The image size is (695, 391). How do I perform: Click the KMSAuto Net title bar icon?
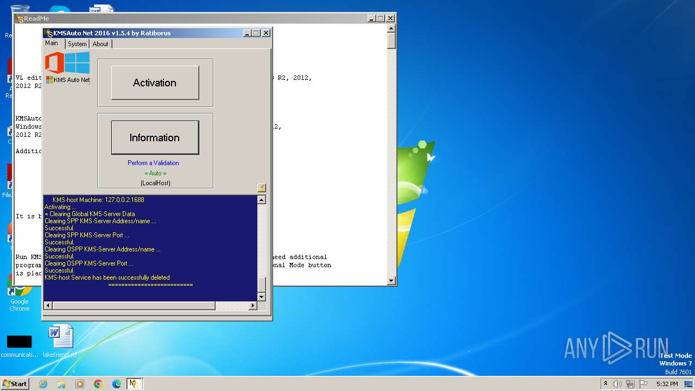tap(48, 33)
